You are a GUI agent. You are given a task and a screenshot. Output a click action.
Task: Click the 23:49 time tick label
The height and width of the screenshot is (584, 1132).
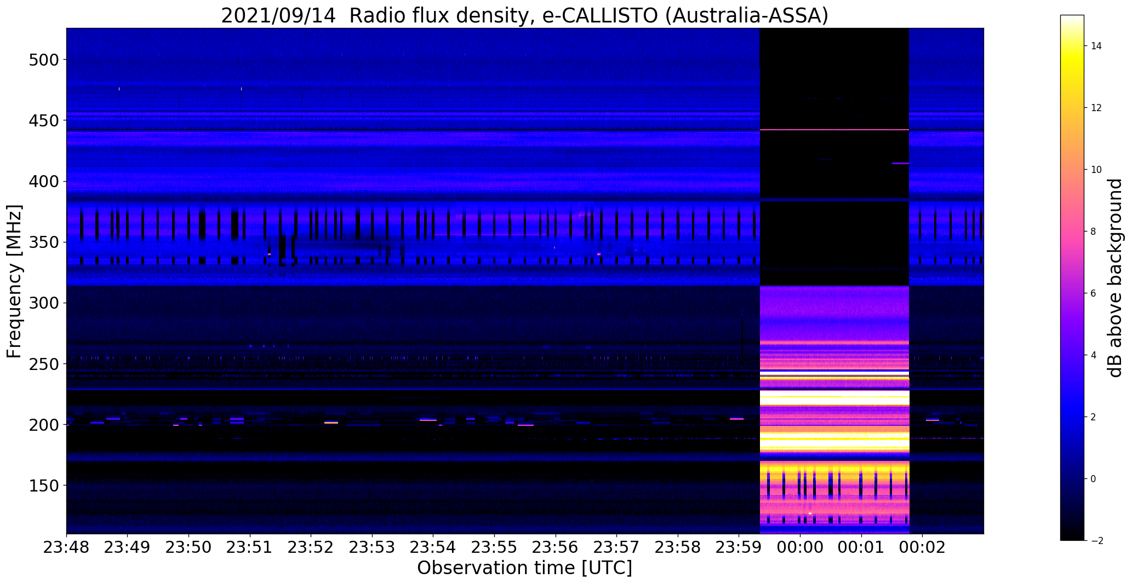click(128, 547)
